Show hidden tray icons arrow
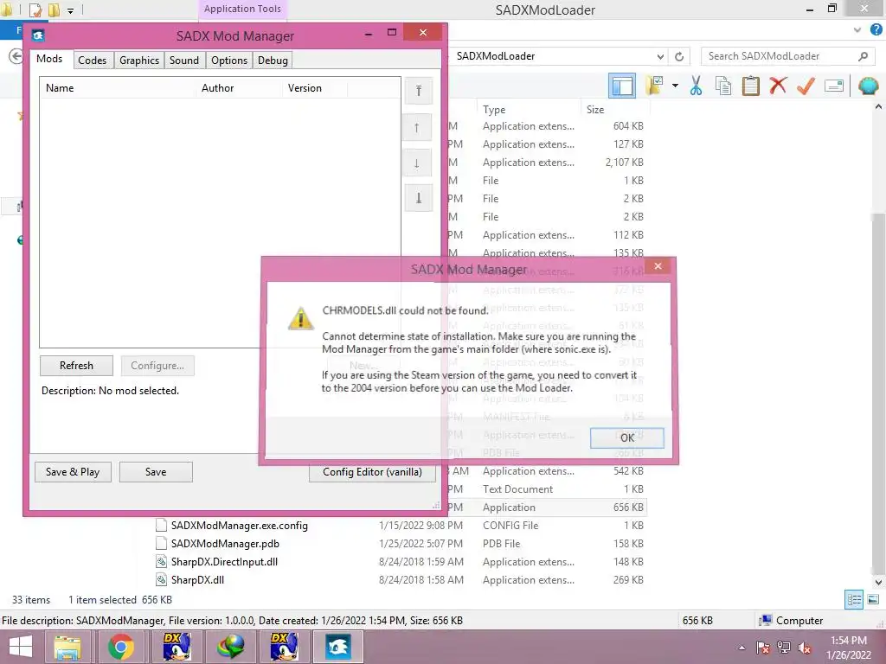886x664 pixels. pyautogui.click(x=742, y=648)
